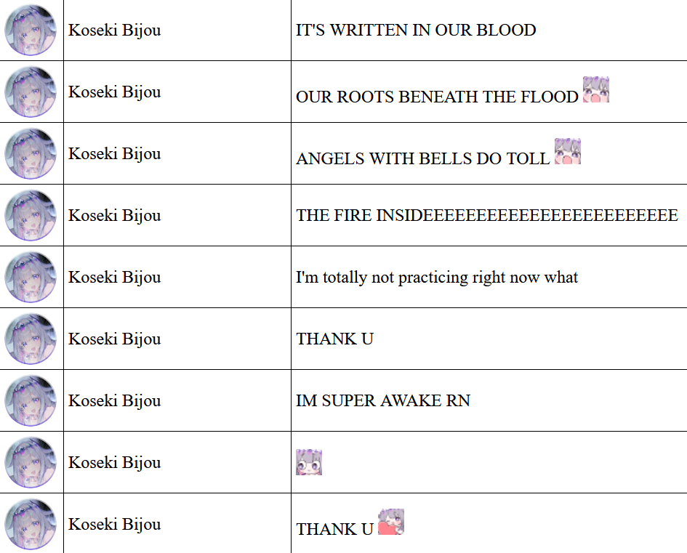Click the avatar next to "I'm totally not practicing"
The height and width of the screenshot is (553, 687).
pos(31,277)
